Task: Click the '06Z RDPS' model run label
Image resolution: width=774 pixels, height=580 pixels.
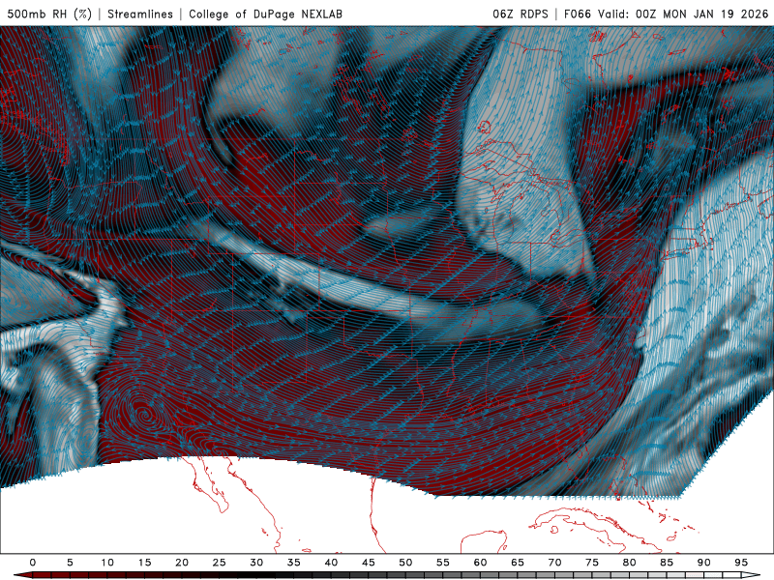Action: (x=521, y=14)
